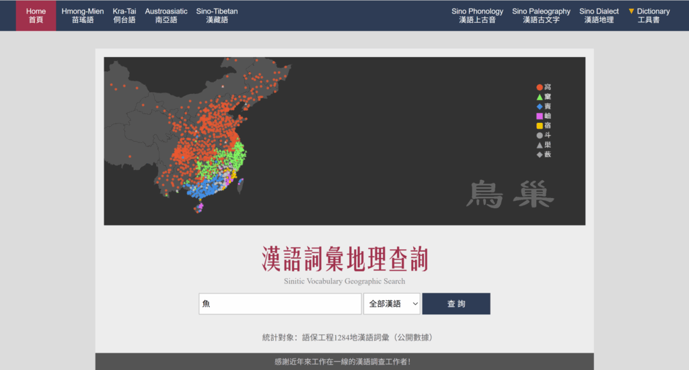Image resolution: width=689 pixels, height=370 pixels.
Task: Open the Hmong-Mien 苗瑤語 menu item
Action: (83, 15)
